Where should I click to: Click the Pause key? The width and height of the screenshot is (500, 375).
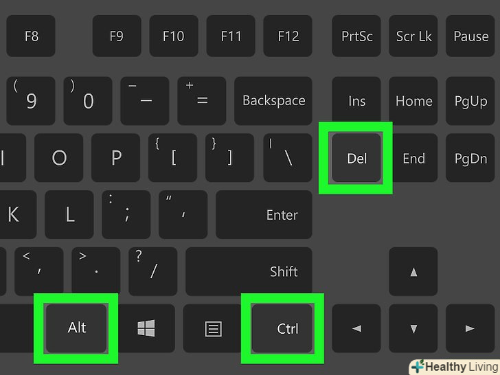(x=470, y=36)
